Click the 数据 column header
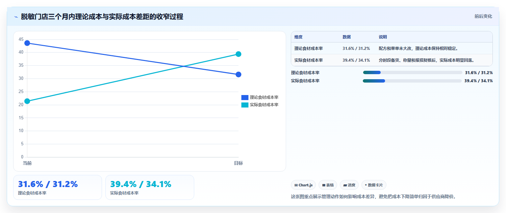The height and width of the screenshot is (213, 506). (347, 37)
